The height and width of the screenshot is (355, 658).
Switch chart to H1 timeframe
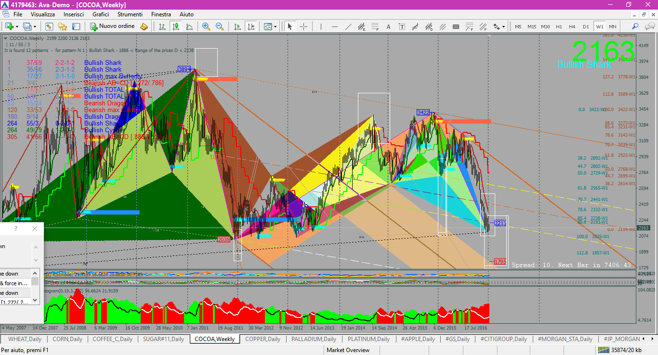coord(559,26)
